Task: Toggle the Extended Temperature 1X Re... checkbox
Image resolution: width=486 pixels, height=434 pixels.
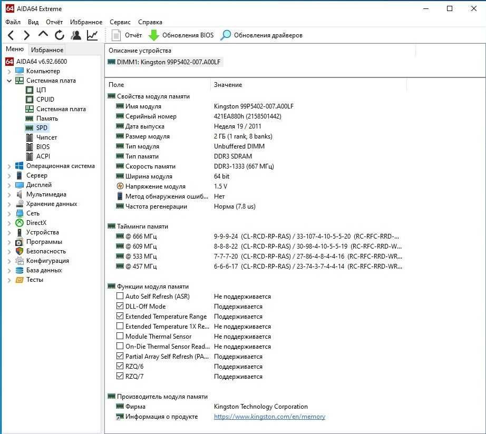Action: click(x=120, y=326)
